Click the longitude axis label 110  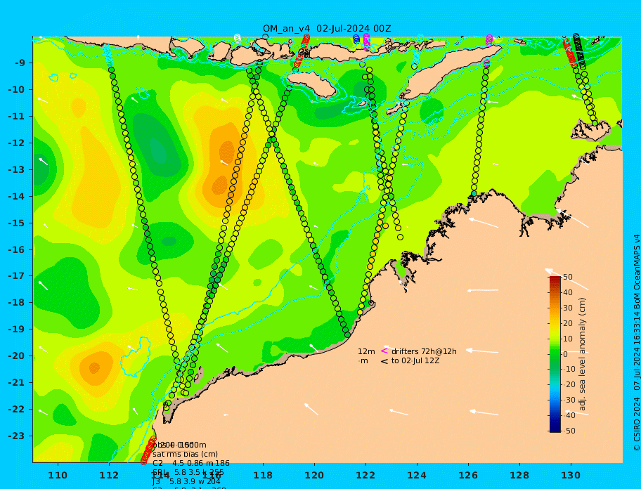tap(58, 475)
